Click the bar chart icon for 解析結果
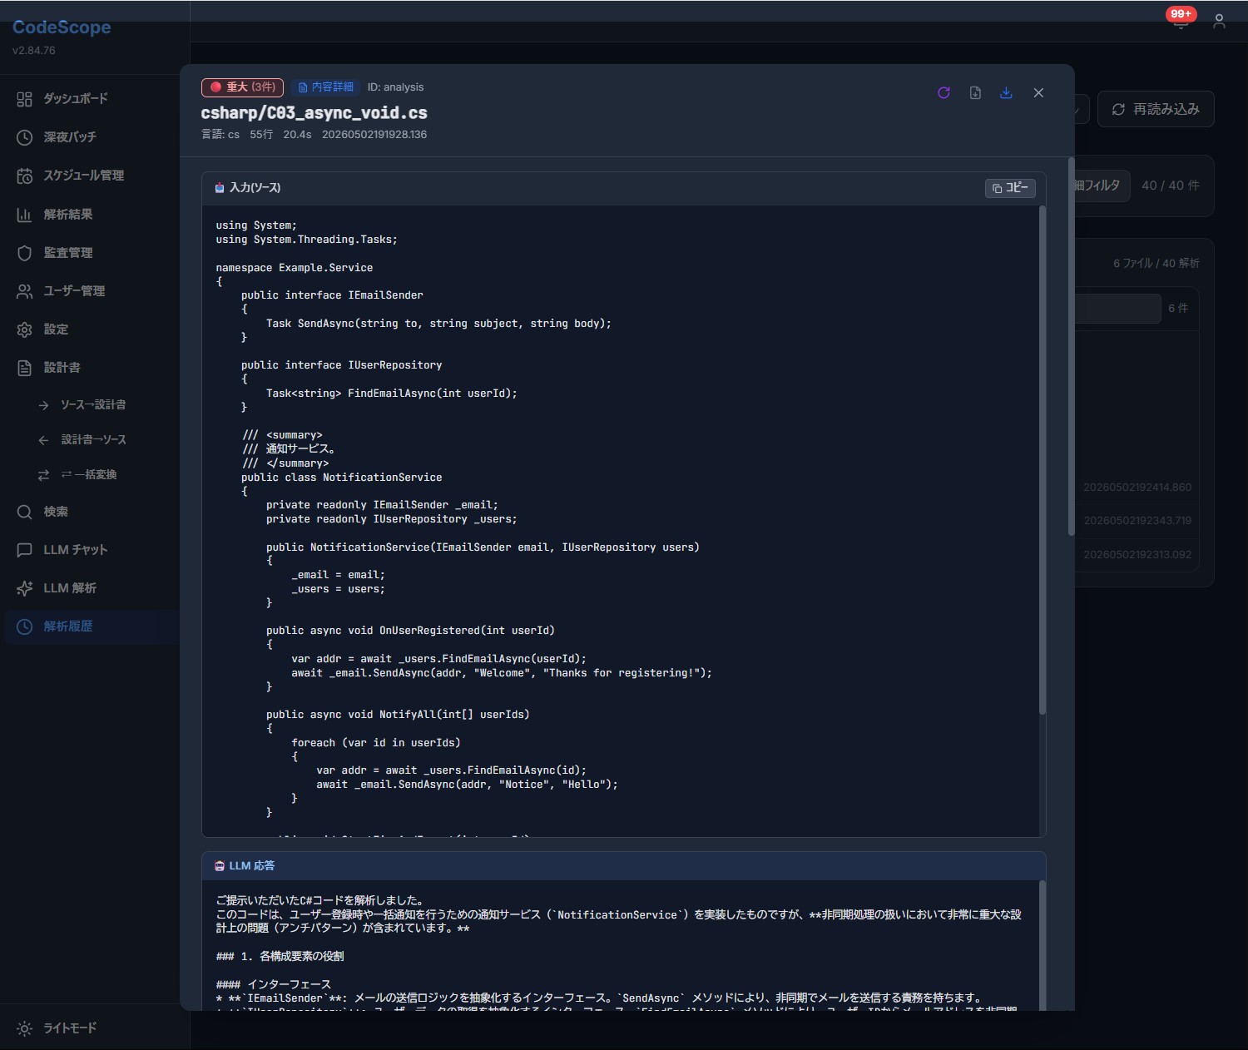 24,215
